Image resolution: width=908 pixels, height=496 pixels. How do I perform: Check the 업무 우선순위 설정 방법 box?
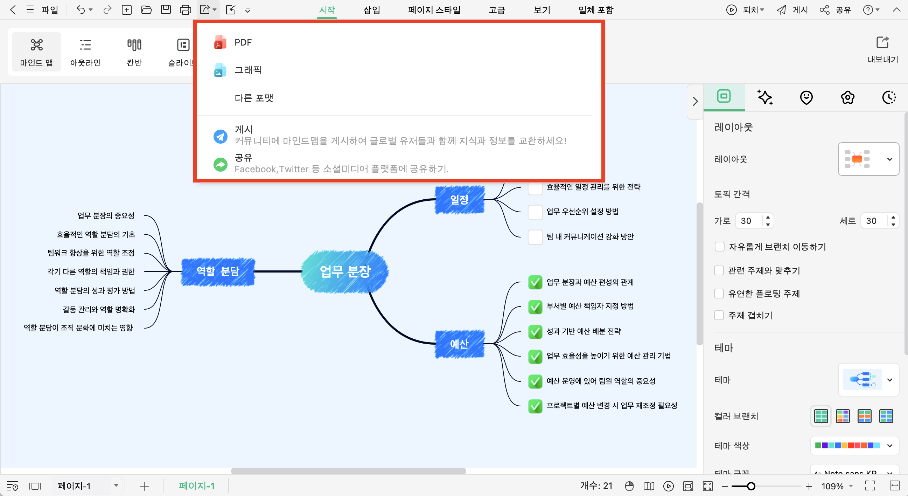click(535, 212)
